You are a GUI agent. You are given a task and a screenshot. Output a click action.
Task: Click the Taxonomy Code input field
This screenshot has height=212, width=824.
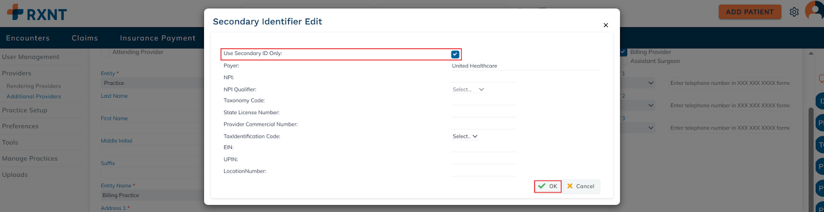coord(484,101)
